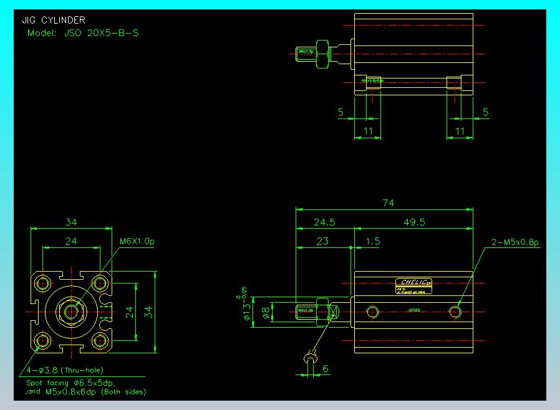Click the 49.5 body length dimension
The width and height of the screenshot is (560, 410).
click(x=413, y=222)
